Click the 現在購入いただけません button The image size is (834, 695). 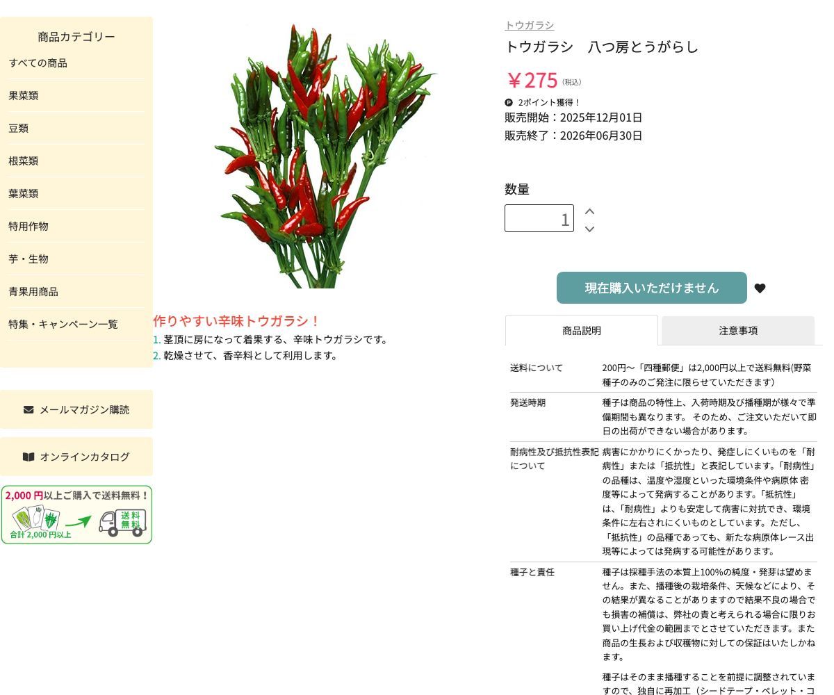coord(651,288)
